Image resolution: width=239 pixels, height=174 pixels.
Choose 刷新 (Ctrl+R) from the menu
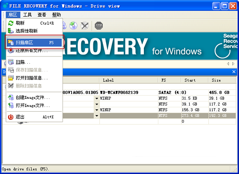[x=34, y=23]
